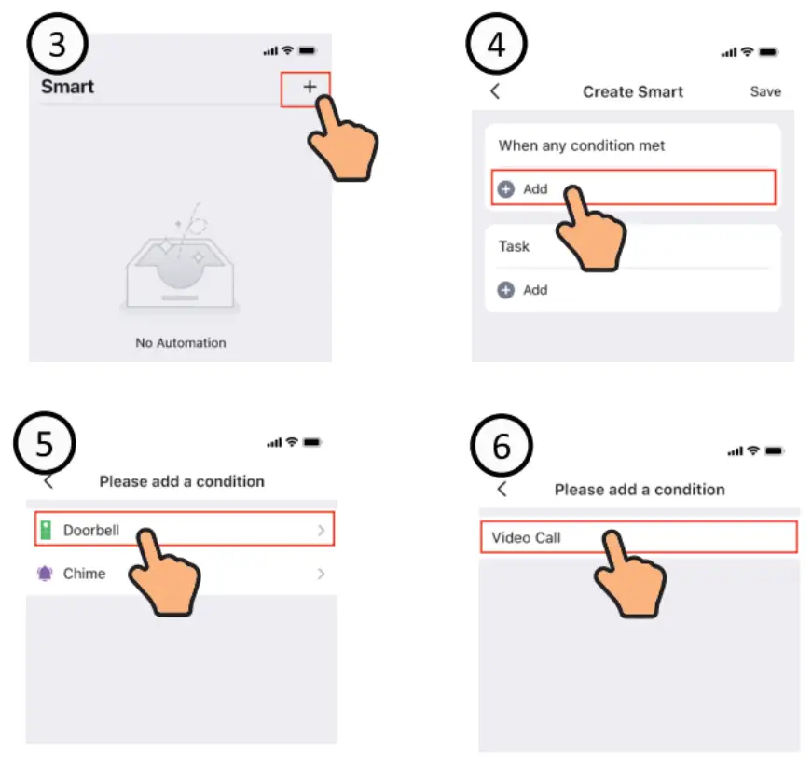Click Save on the Create Smart screen
Viewport: 812px width, 762px height.
click(x=764, y=91)
